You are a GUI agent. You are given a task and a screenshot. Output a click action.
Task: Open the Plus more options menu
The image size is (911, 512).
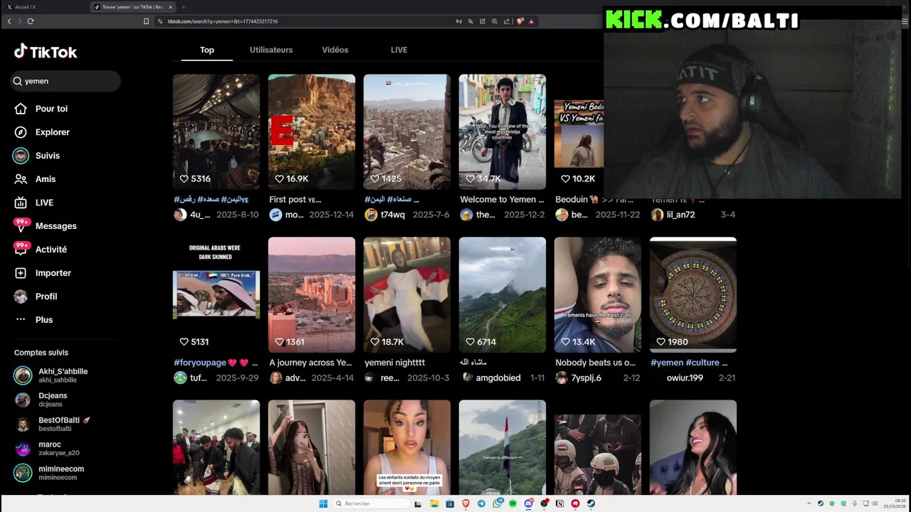33,320
